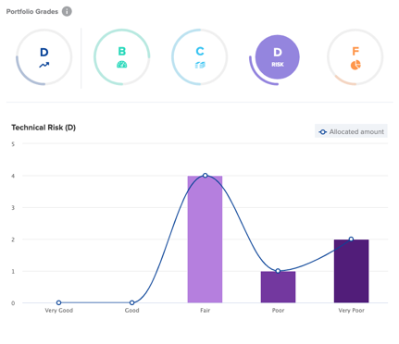Click the Very Poor bar in the chart

351,271
